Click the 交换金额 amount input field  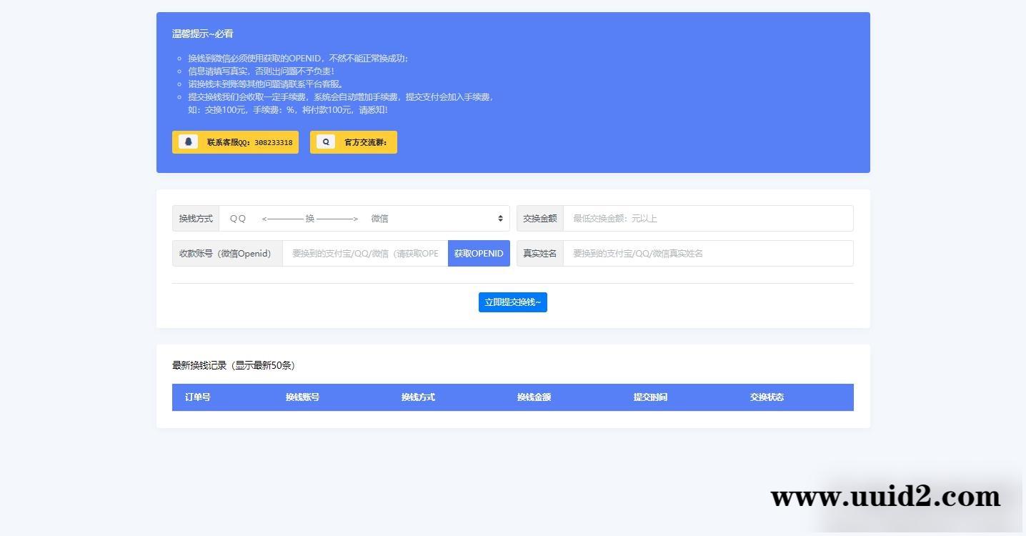point(707,218)
